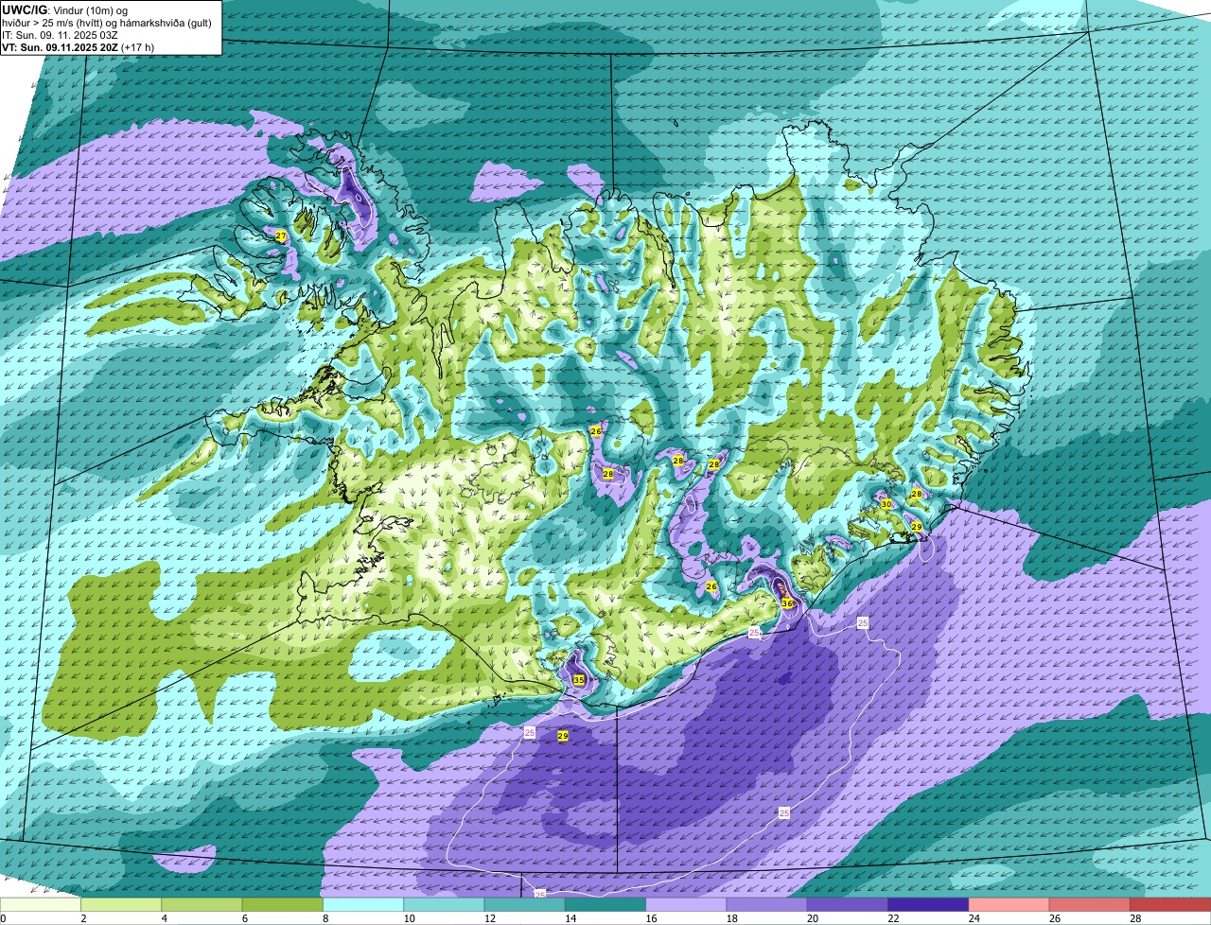
Task: Click the '(+17 h)' forecast offset text
Action: [138, 47]
